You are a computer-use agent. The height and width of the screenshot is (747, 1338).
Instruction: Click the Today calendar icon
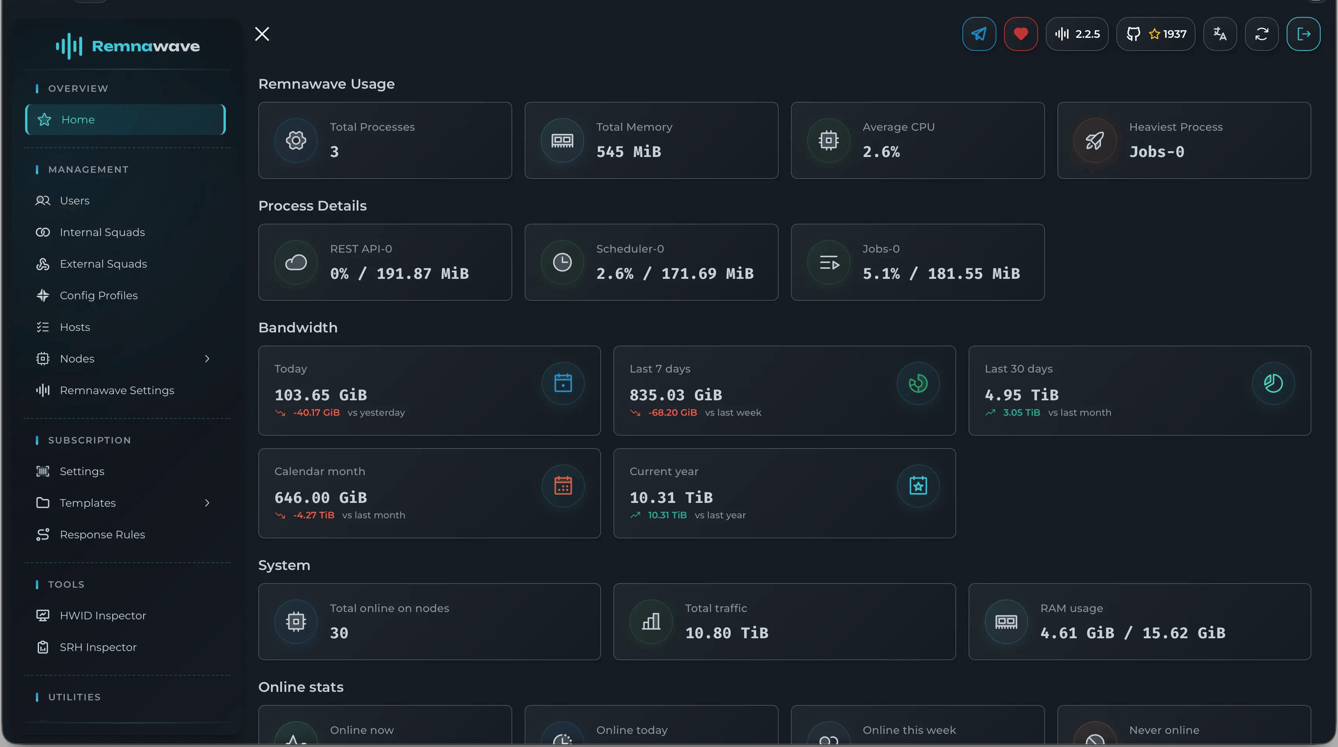click(563, 383)
